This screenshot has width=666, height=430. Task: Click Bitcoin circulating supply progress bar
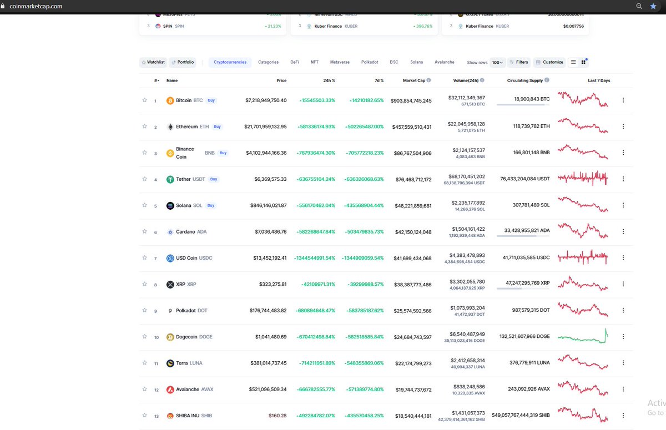[523, 105]
